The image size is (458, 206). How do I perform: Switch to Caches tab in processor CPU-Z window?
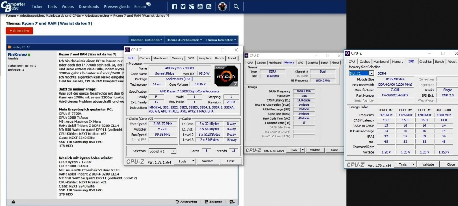click(144, 58)
